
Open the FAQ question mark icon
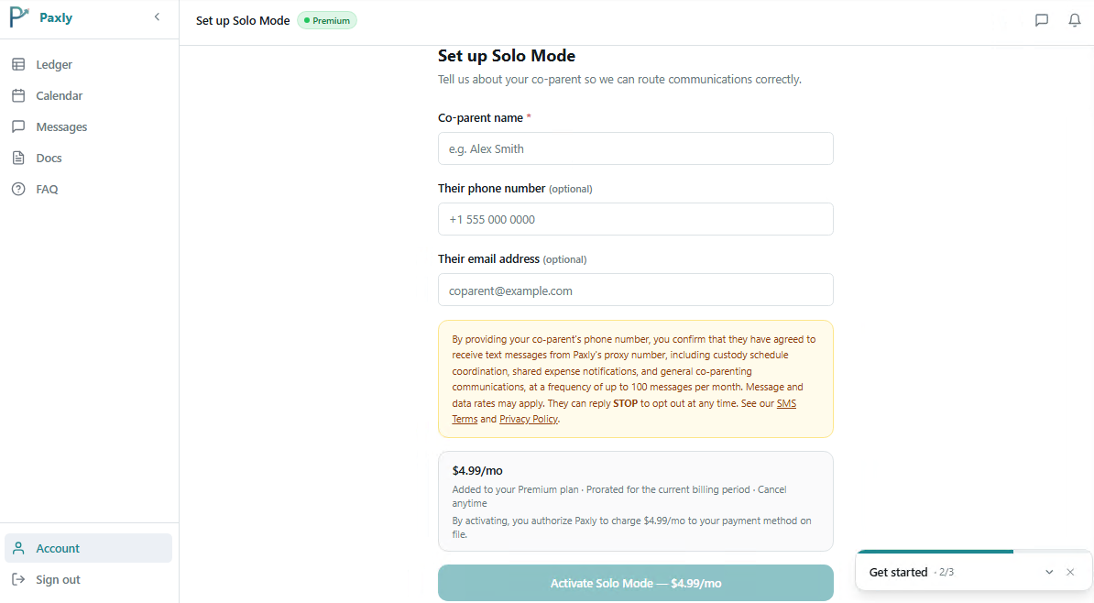[19, 189]
